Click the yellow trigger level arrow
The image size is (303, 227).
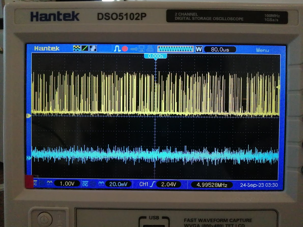point(278,87)
